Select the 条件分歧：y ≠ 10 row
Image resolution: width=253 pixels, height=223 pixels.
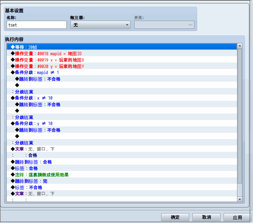pyautogui.click(x=122, y=123)
